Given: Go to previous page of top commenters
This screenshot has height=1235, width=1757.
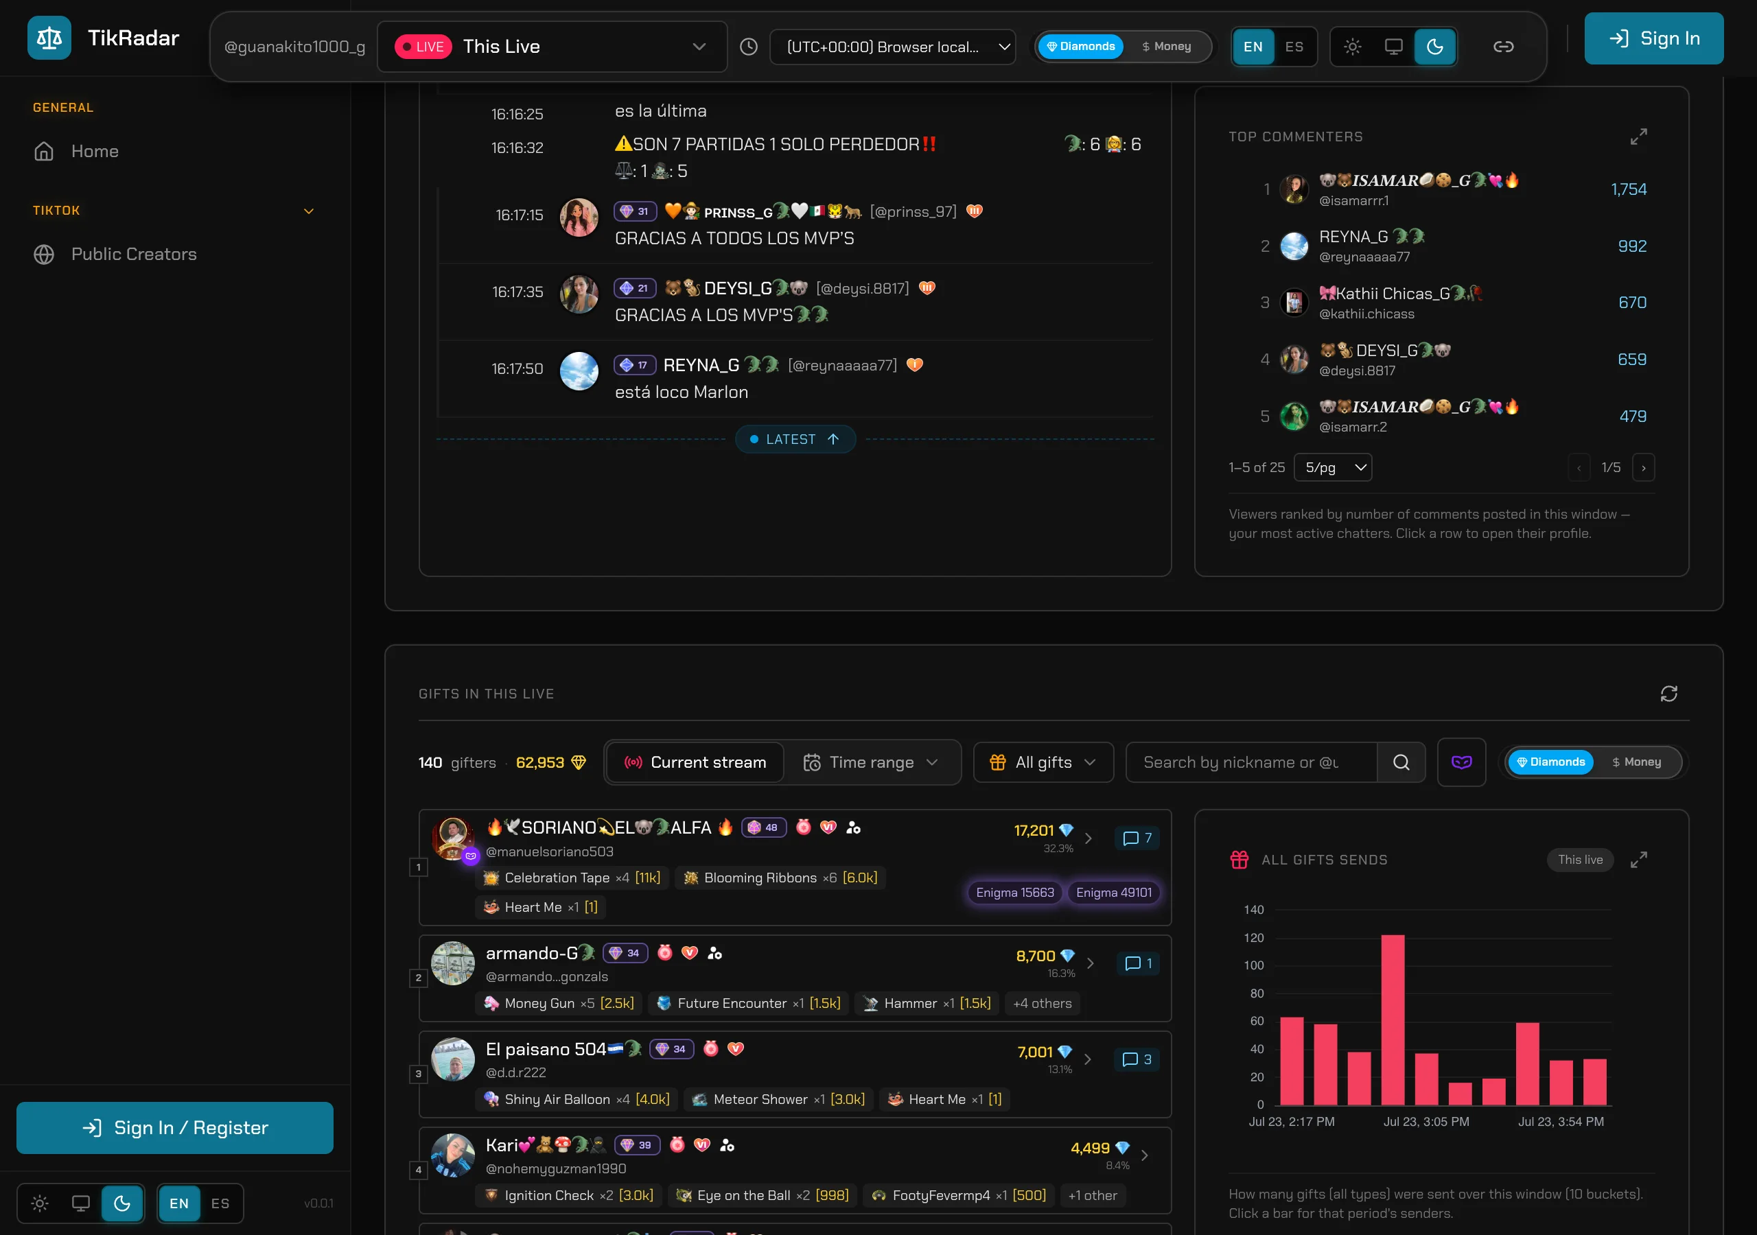Looking at the screenshot, I should coord(1579,467).
